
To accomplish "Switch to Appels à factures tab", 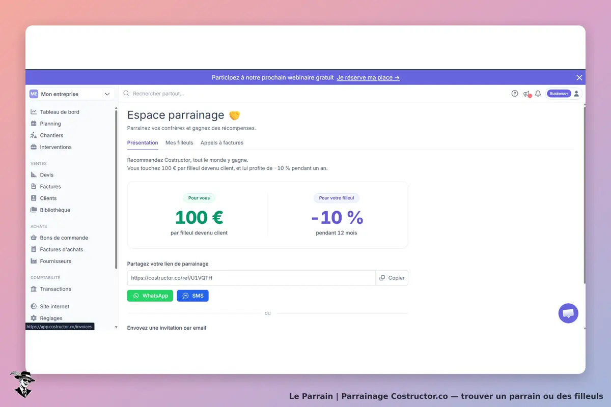I will point(222,143).
